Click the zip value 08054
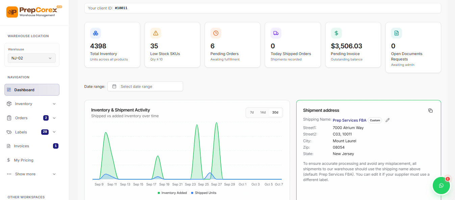 point(339,147)
